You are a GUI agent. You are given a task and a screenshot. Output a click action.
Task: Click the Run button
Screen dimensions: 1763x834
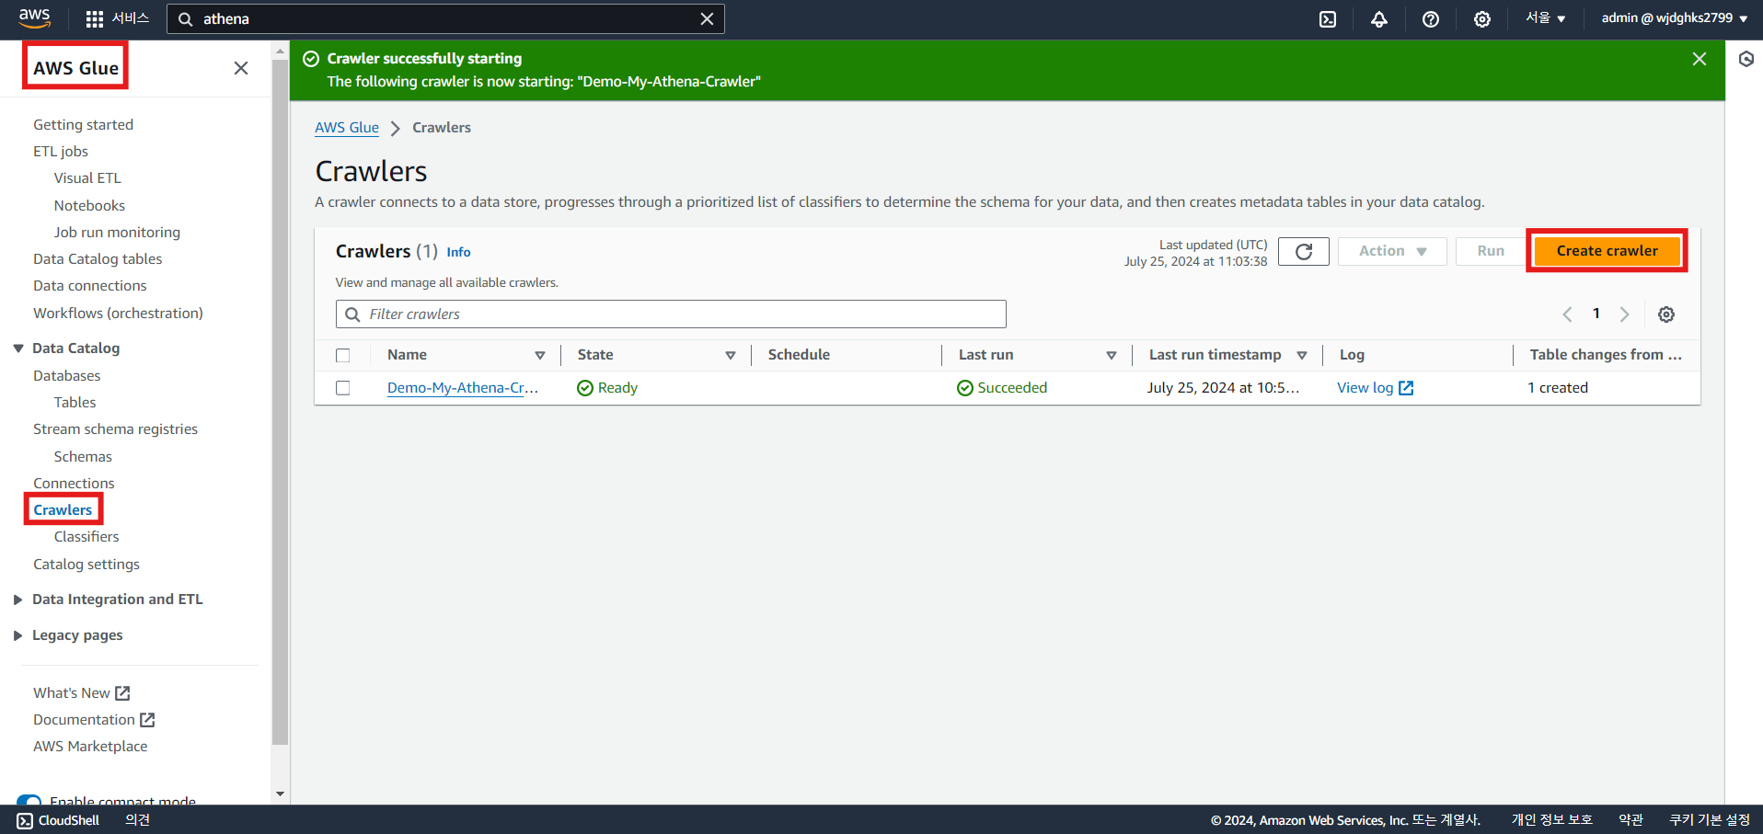(1491, 251)
